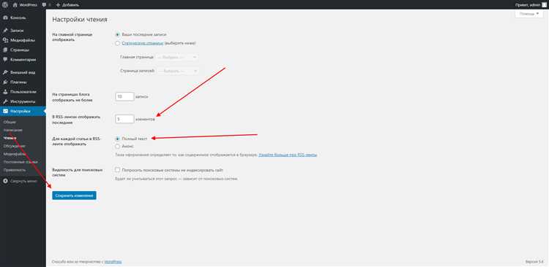Open Главная страница dropdown

click(x=177, y=57)
